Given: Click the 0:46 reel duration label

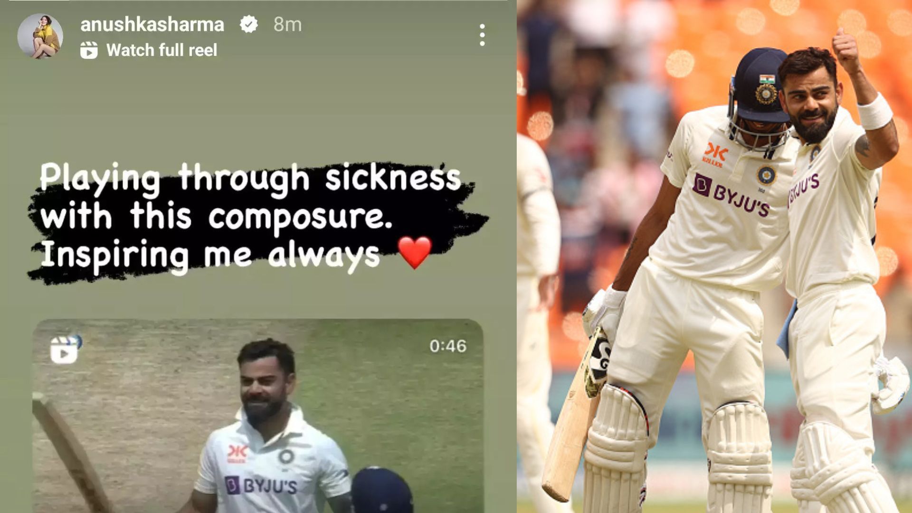Looking at the screenshot, I should click(448, 346).
